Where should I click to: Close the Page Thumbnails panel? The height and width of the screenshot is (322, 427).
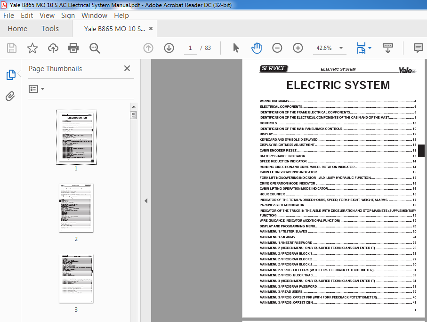tap(127, 68)
